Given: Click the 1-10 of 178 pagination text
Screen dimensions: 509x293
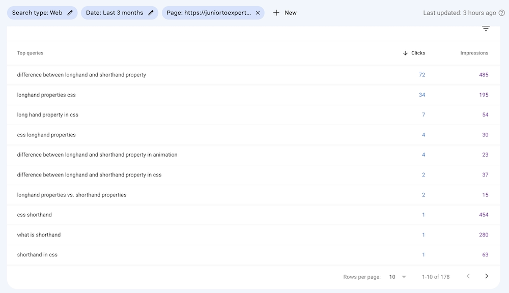Looking at the screenshot, I should pyautogui.click(x=436, y=277).
